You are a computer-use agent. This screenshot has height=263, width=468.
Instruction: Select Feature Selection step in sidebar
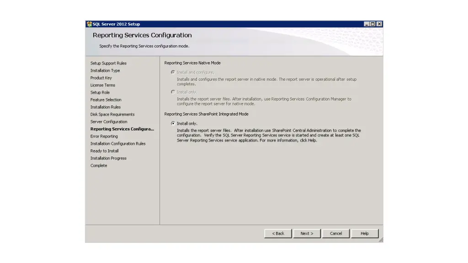click(106, 100)
